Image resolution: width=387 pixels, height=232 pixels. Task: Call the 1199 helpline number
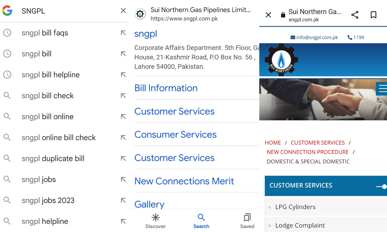pyautogui.click(x=356, y=37)
